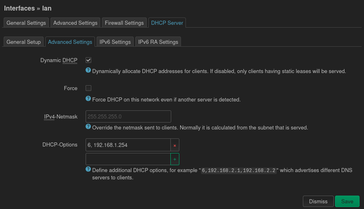Open the IPv6 Settings sub-tab
The height and width of the screenshot is (209, 364).
tap(115, 42)
